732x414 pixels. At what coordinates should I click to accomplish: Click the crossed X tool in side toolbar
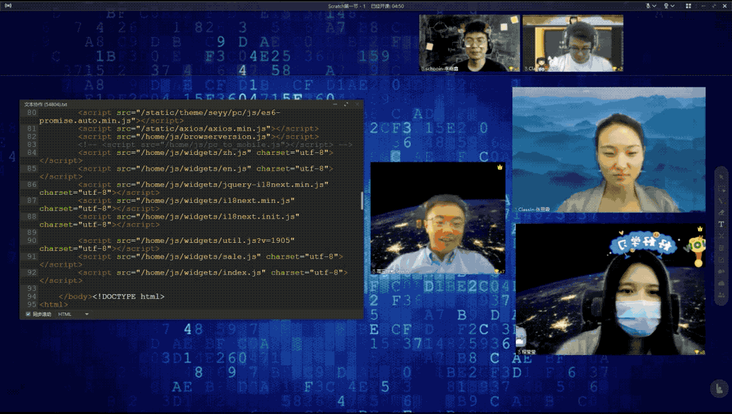tap(721, 236)
